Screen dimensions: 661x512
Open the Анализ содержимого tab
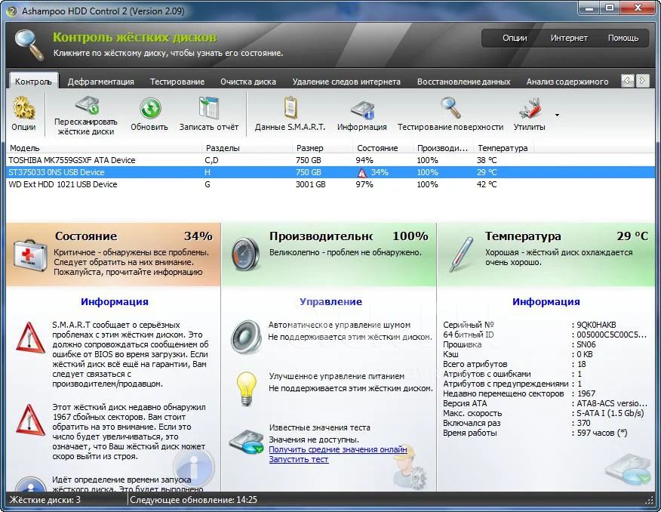[567, 82]
